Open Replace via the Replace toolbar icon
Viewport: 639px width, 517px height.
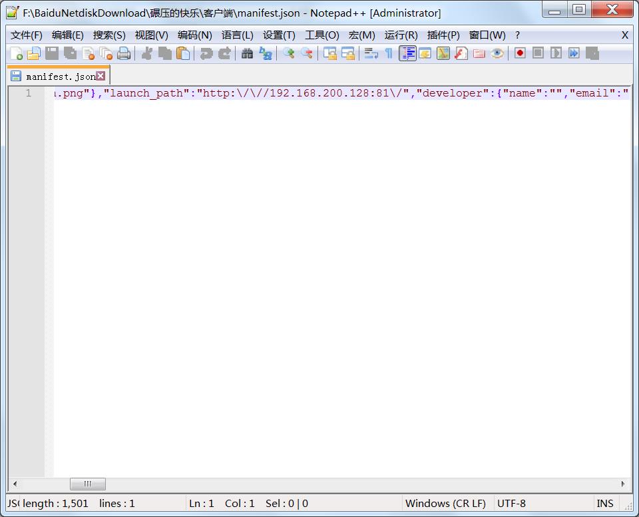[266, 53]
